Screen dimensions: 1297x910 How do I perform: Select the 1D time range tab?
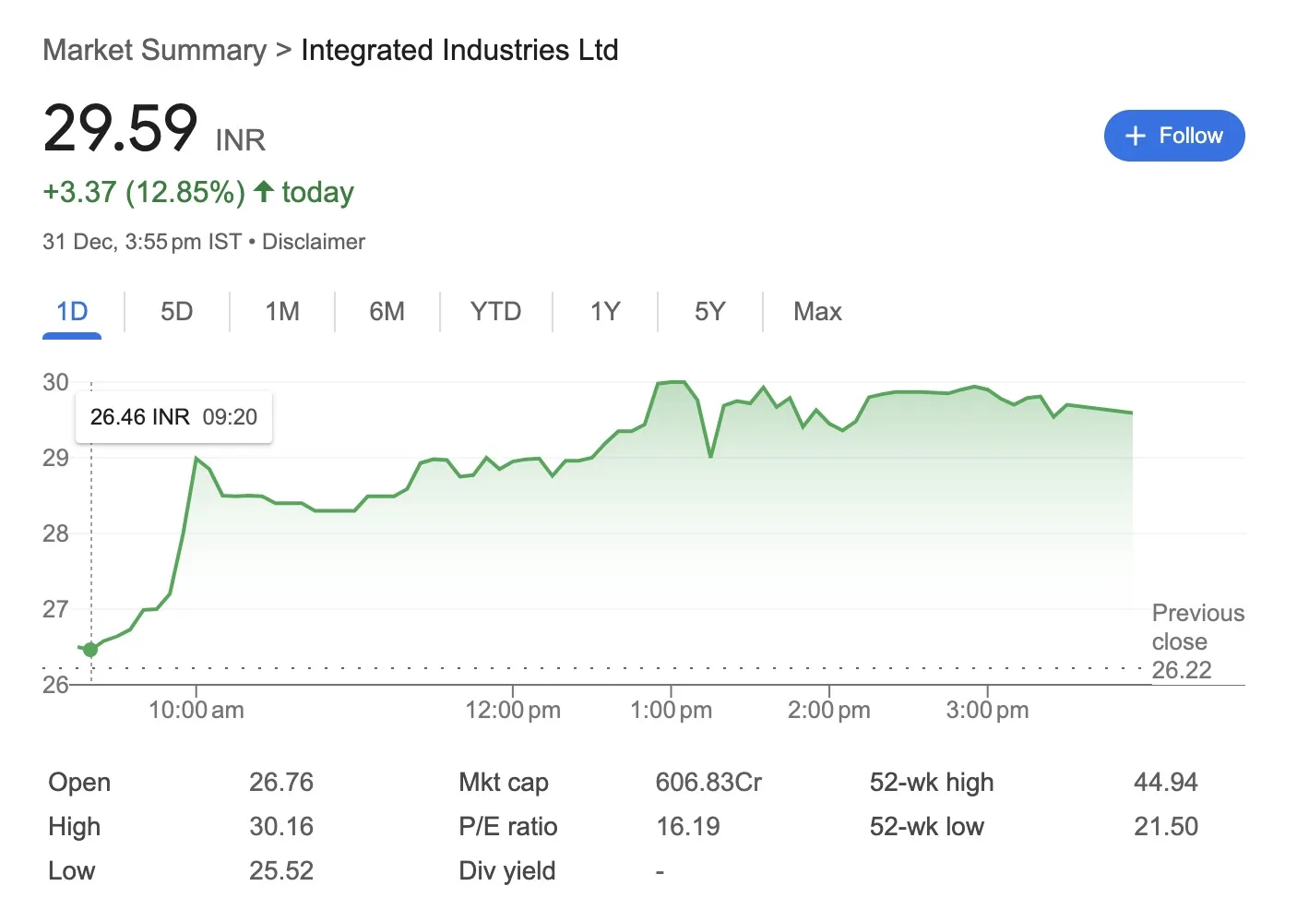[x=72, y=312]
